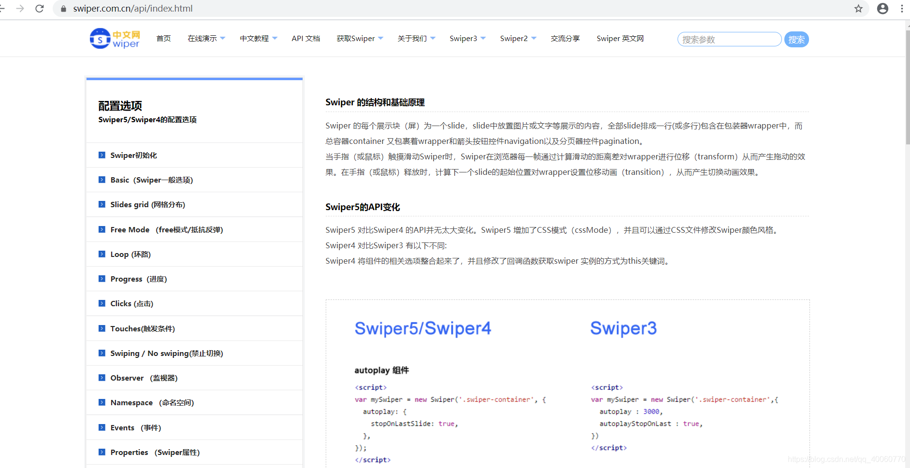Open Clicks (点击) sidebar link
Image resolution: width=910 pixels, height=468 pixels.
[x=132, y=303]
